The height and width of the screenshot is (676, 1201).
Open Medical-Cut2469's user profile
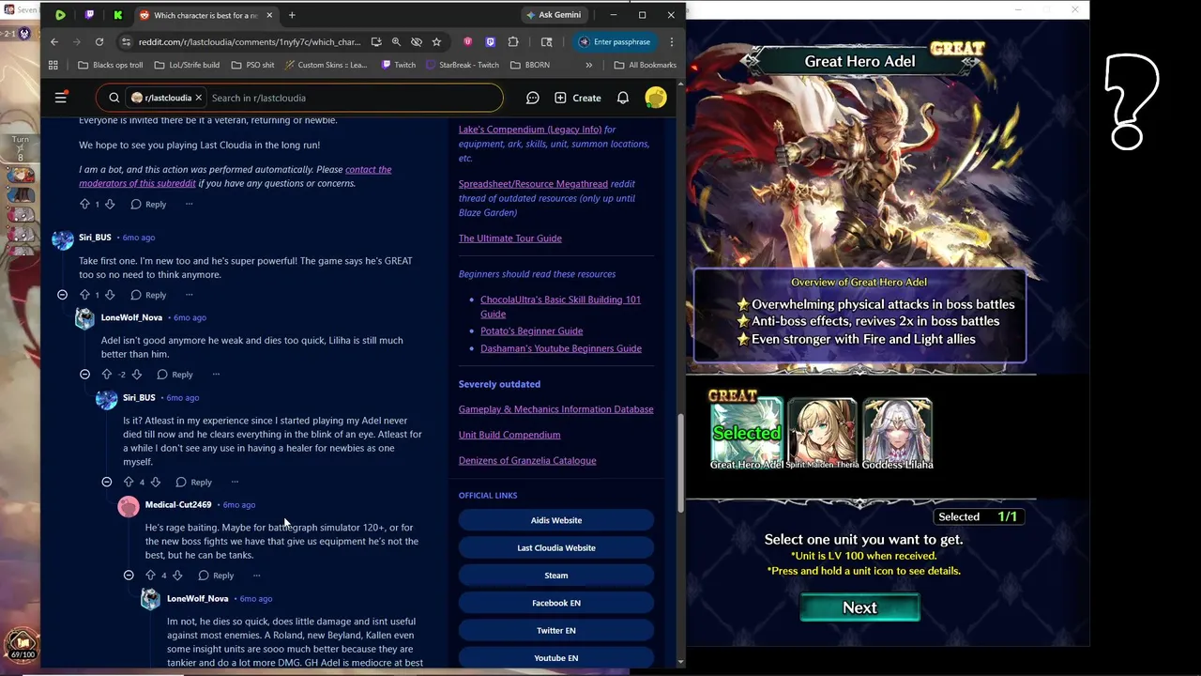178,504
